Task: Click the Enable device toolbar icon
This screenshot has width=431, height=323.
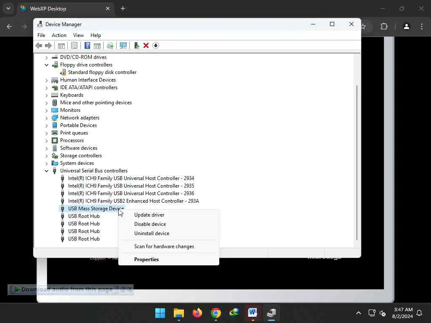Action: click(x=136, y=45)
